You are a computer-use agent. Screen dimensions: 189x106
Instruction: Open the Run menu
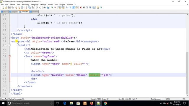[56, 4]
